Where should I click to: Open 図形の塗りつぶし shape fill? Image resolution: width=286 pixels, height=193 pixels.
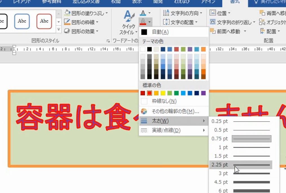coord(86,13)
